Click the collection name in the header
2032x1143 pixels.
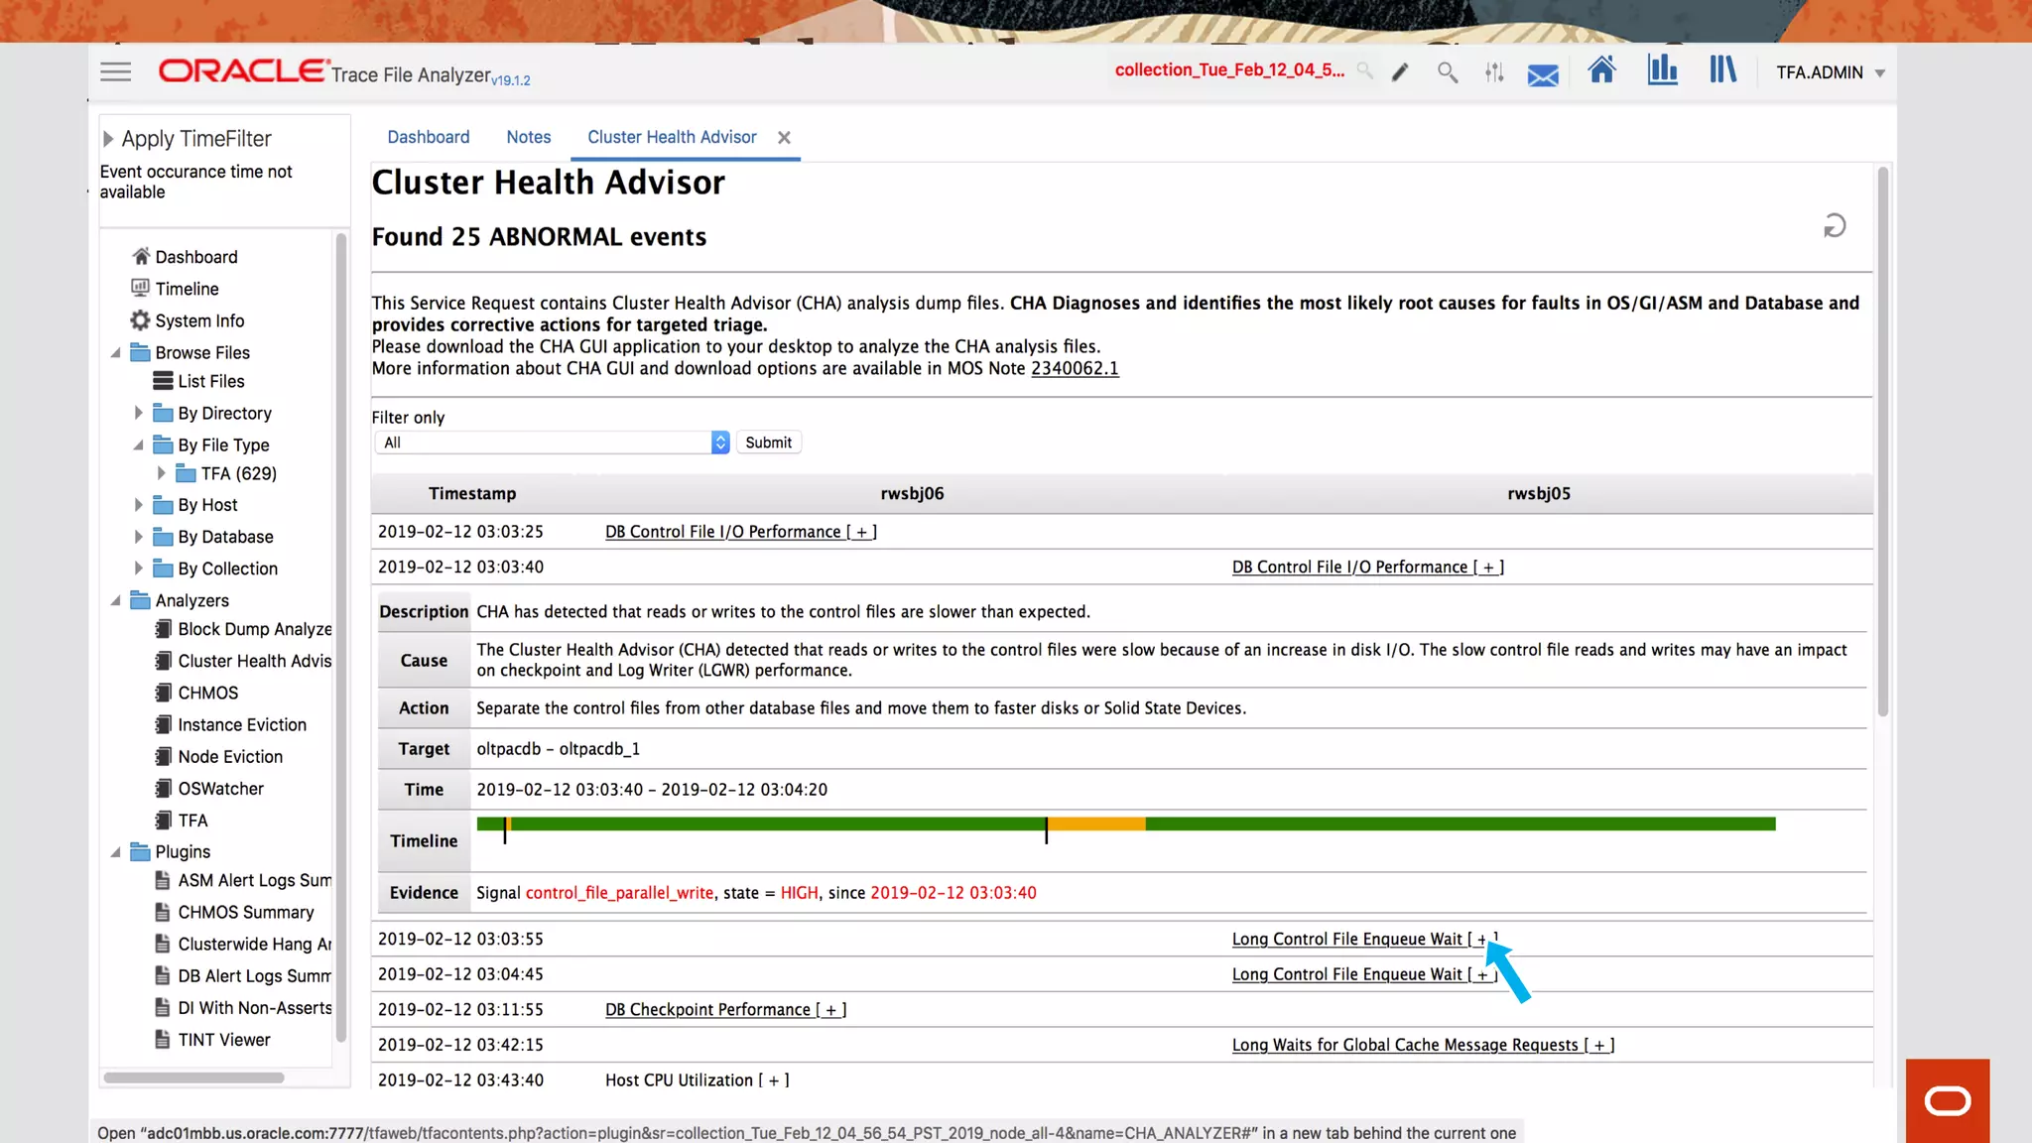tap(1229, 70)
